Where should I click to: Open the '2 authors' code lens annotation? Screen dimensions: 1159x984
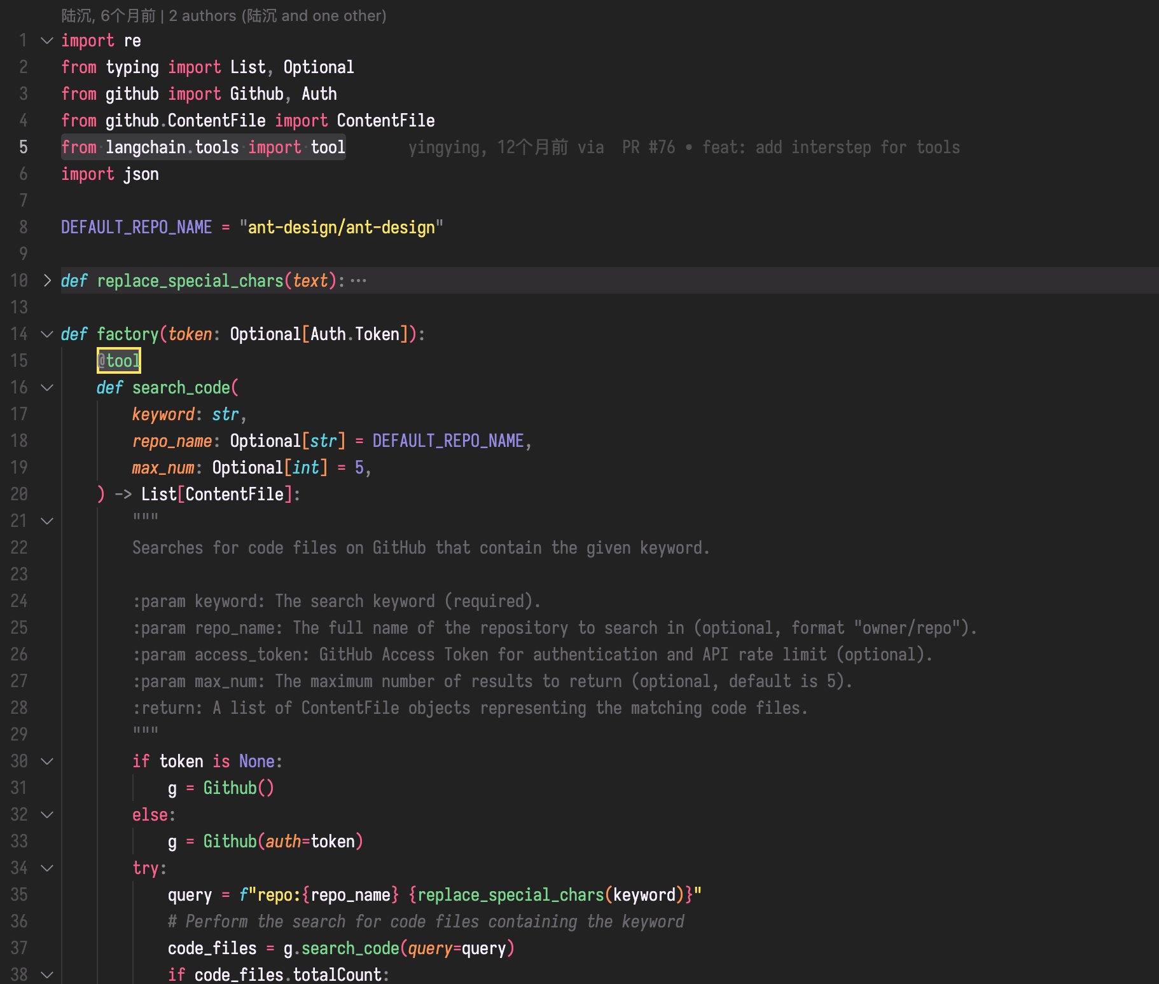[x=224, y=16]
